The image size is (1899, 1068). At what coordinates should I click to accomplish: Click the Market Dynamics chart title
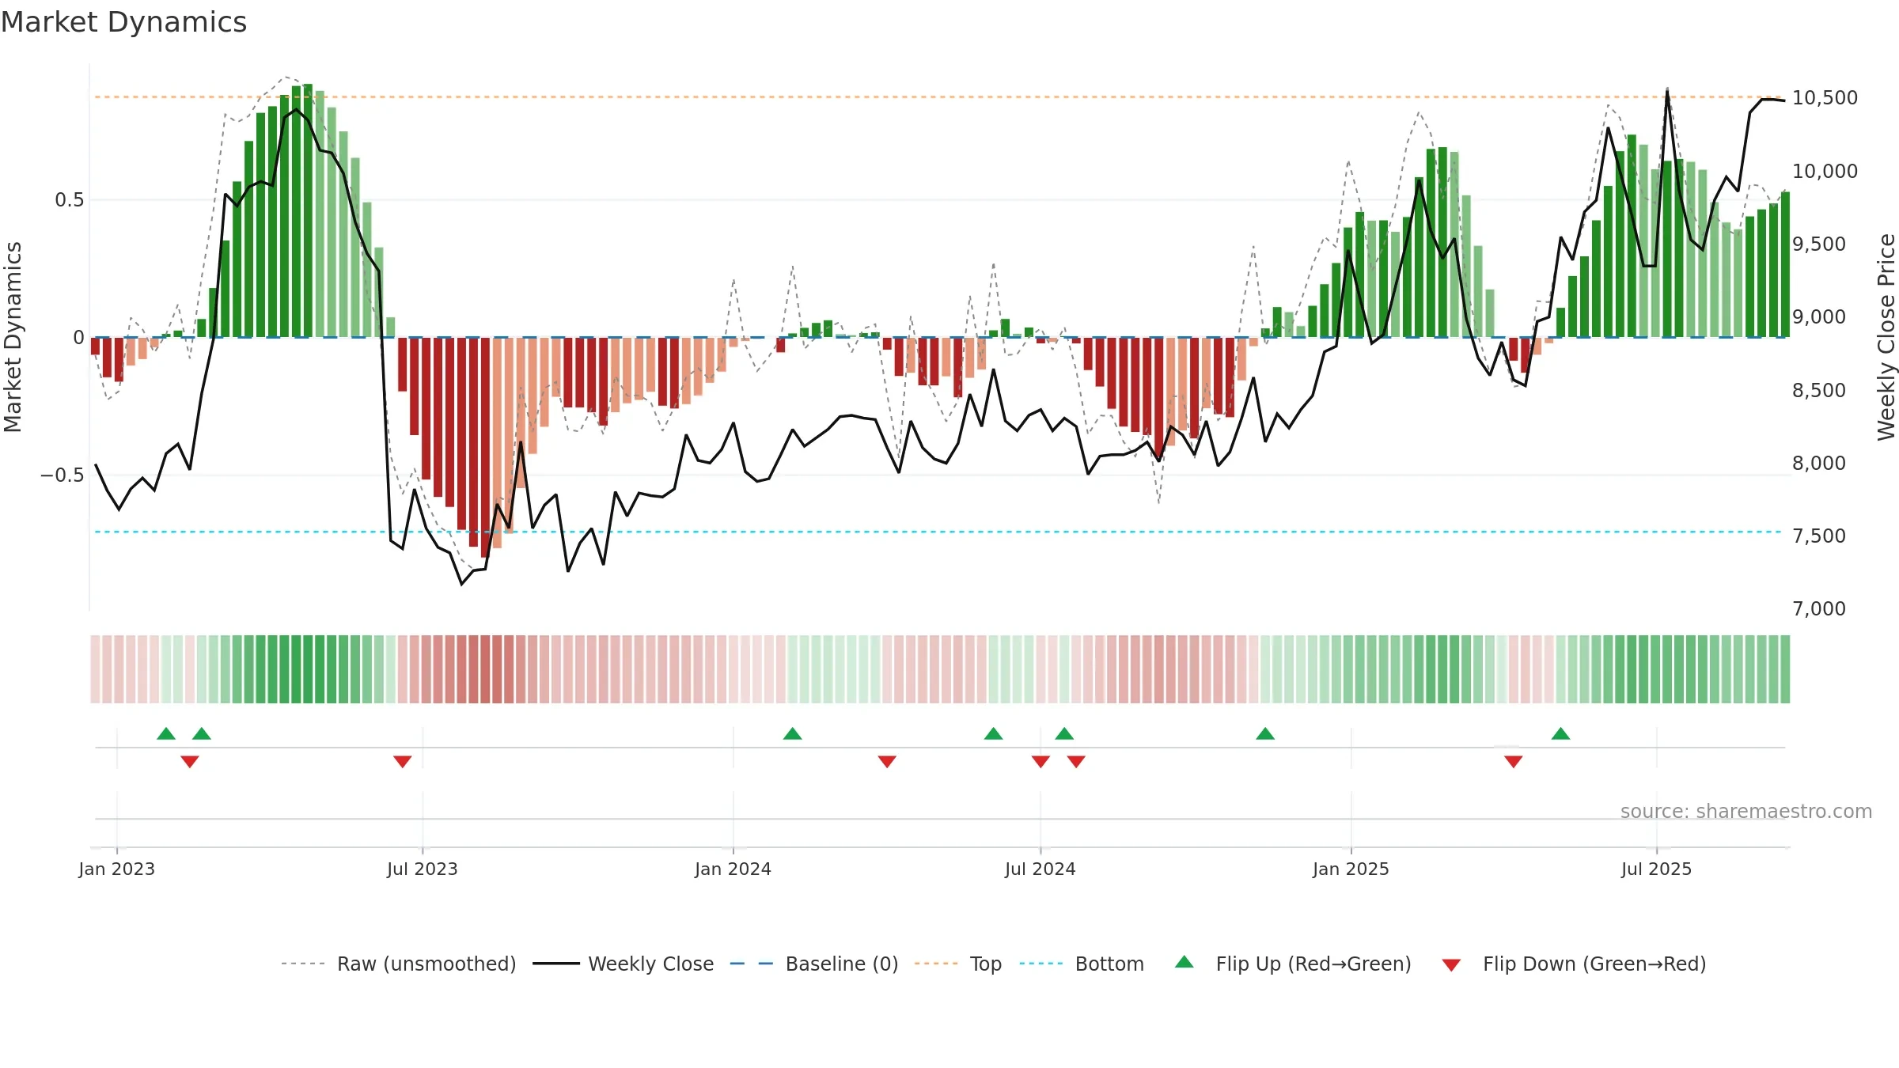pyautogui.click(x=124, y=22)
